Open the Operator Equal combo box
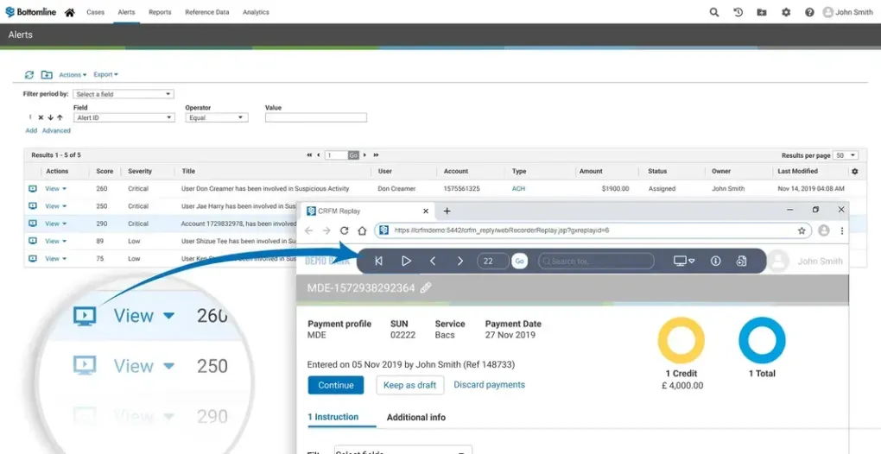The width and height of the screenshot is (881, 454). pos(216,117)
